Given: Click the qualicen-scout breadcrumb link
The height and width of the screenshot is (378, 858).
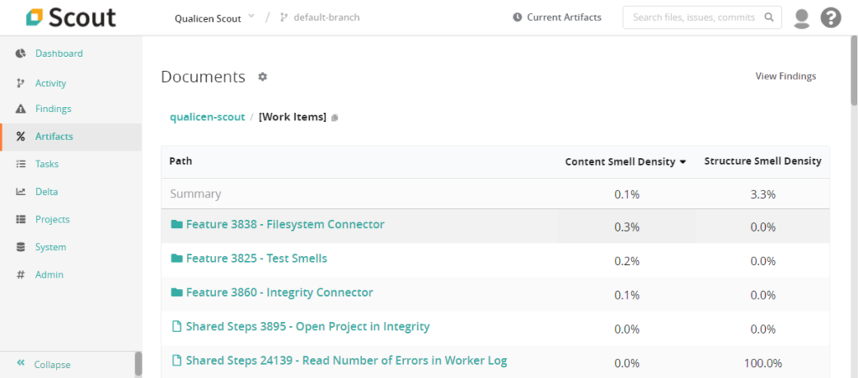Looking at the screenshot, I should click(x=207, y=117).
